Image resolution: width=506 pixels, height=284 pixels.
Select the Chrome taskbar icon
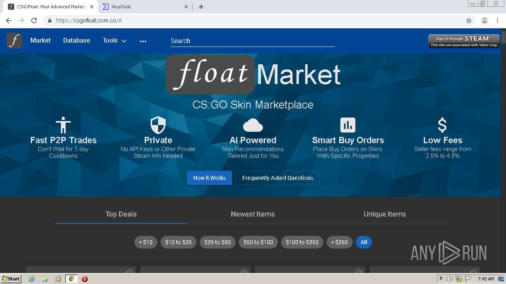click(x=71, y=279)
